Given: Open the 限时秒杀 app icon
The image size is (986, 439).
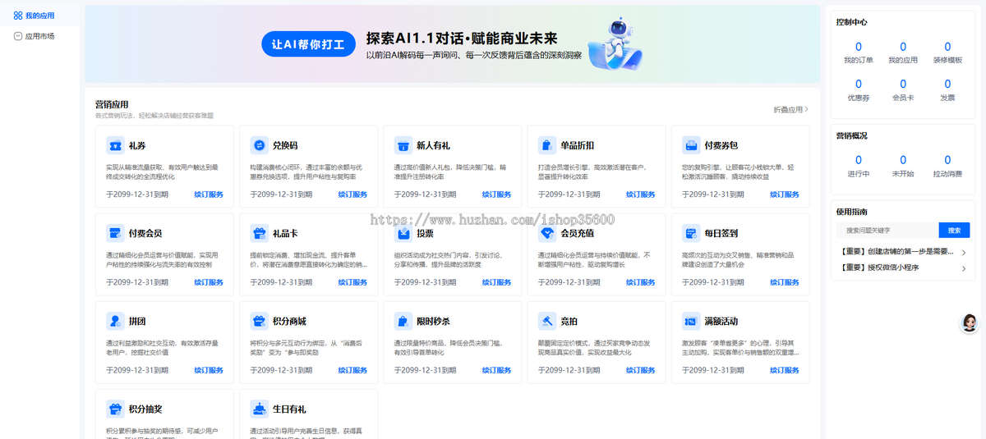Looking at the screenshot, I should 403,321.
